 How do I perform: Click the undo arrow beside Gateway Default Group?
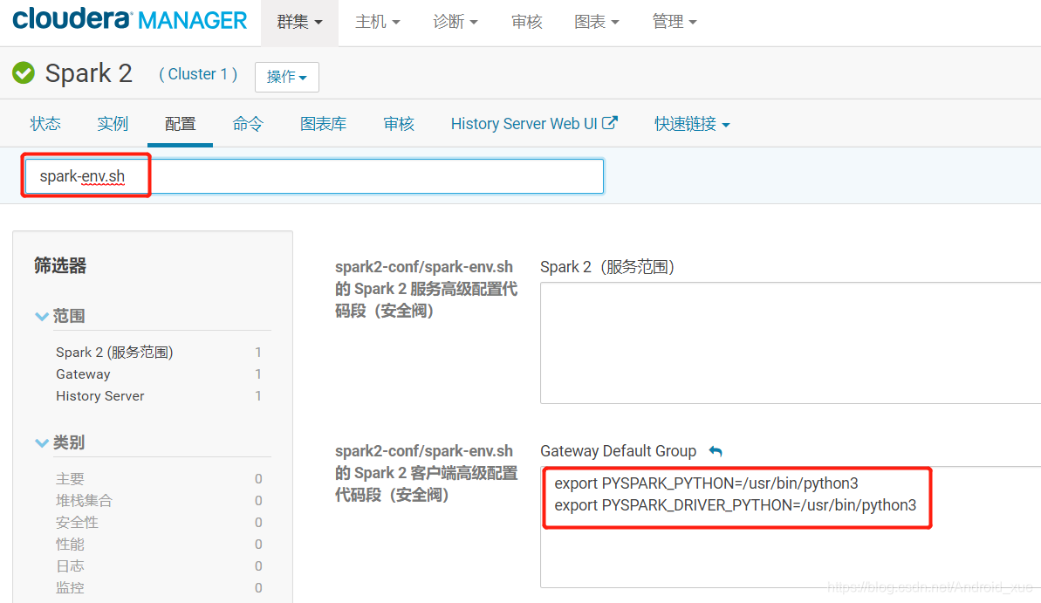coord(715,451)
